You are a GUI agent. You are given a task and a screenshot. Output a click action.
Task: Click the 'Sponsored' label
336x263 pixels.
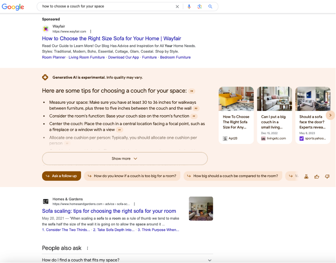(x=51, y=19)
